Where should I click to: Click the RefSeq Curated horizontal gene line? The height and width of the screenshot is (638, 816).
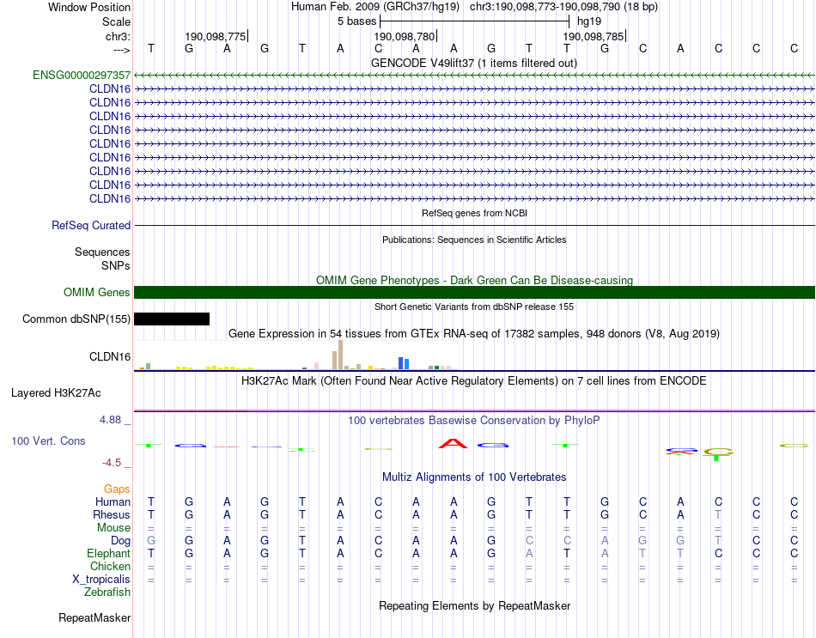pos(474,225)
